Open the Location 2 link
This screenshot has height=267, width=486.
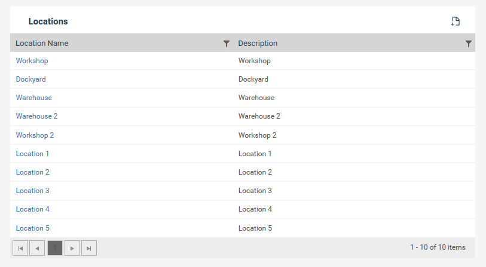point(32,172)
